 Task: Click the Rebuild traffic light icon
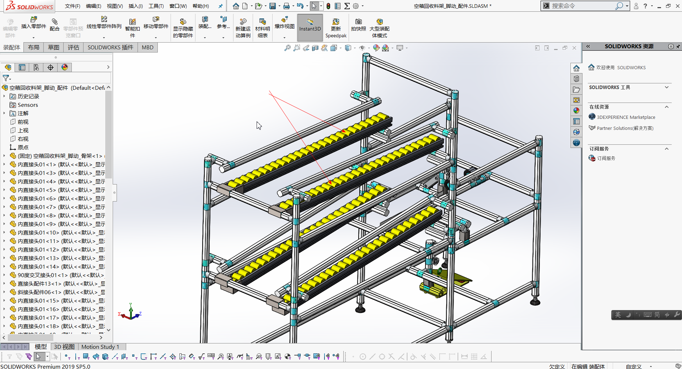[328, 6]
